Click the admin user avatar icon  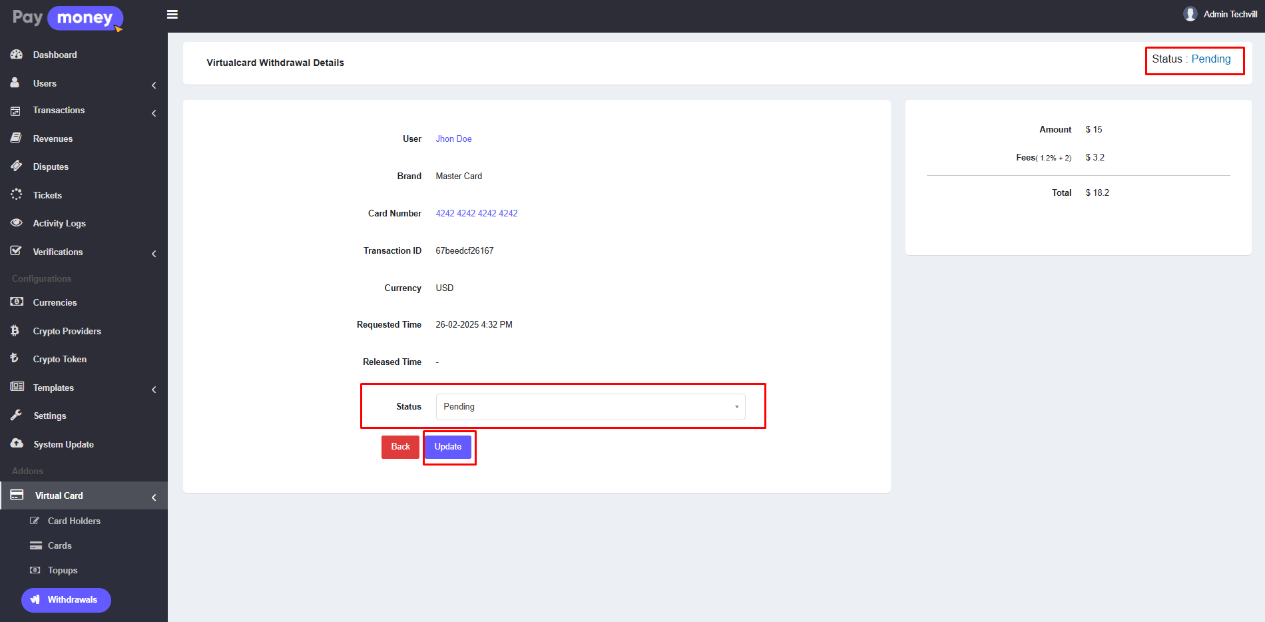[x=1190, y=14]
